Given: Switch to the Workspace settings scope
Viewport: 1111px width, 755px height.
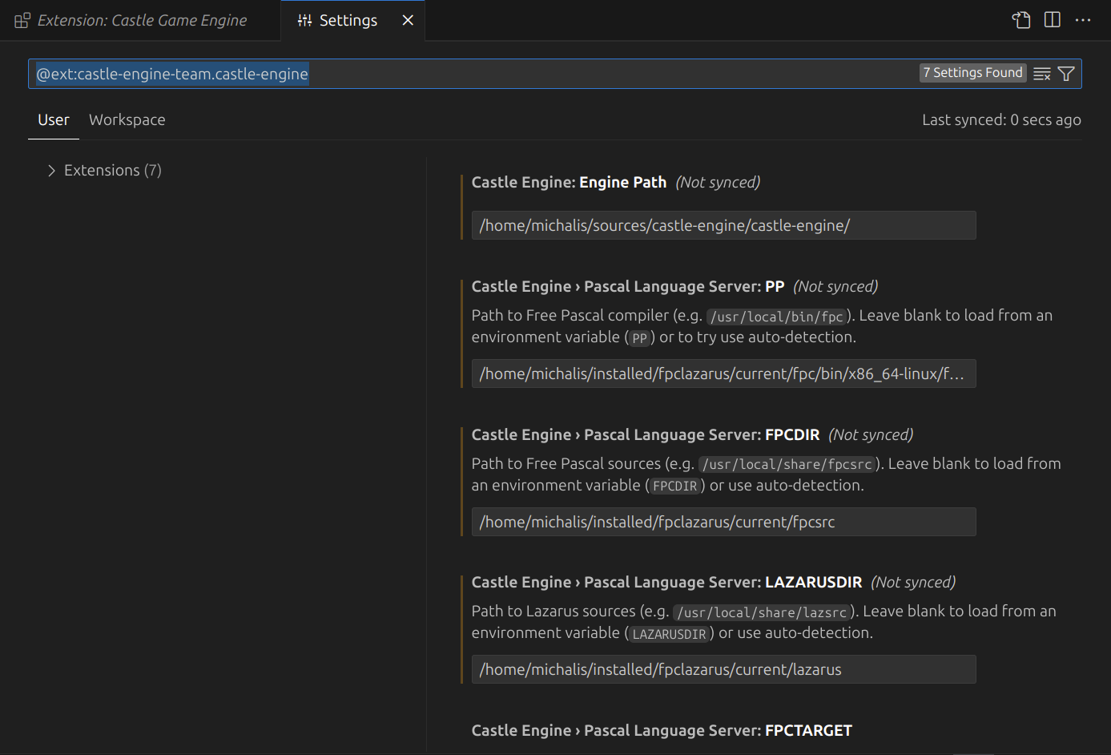Looking at the screenshot, I should point(127,119).
